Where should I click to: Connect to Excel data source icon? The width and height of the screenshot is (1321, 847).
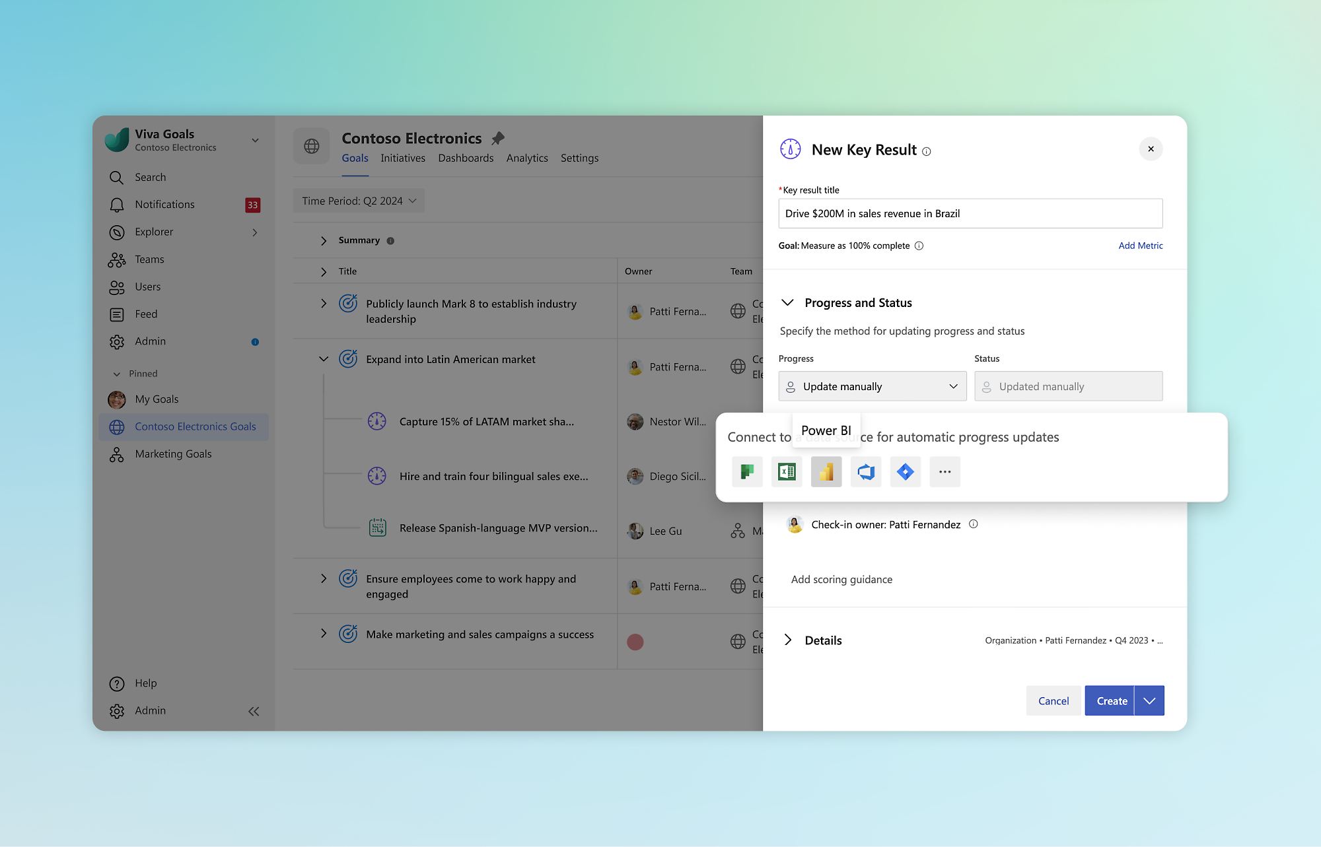787,472
